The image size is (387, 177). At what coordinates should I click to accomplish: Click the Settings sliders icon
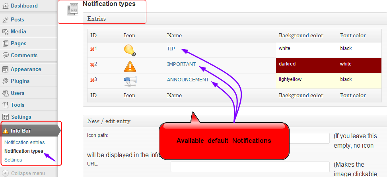6,117
